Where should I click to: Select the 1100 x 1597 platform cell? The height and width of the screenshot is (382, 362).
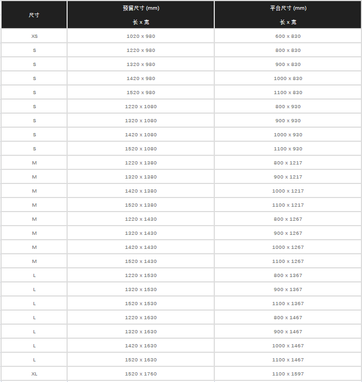(288, 374)
